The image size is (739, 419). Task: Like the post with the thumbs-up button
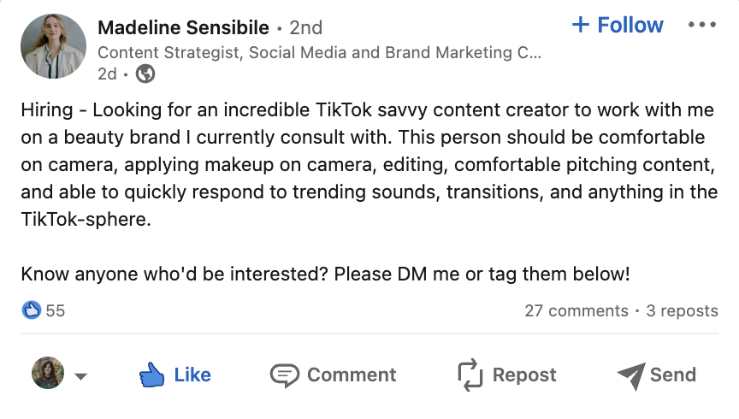click(x=174, y=375)
